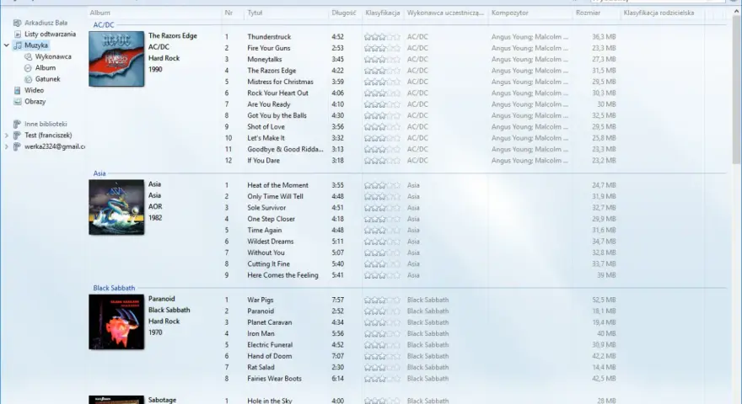The height and width of the screenshot is (404, 742).
Task: Select the Paranoid album cover
Action: (x=116, y=322)
